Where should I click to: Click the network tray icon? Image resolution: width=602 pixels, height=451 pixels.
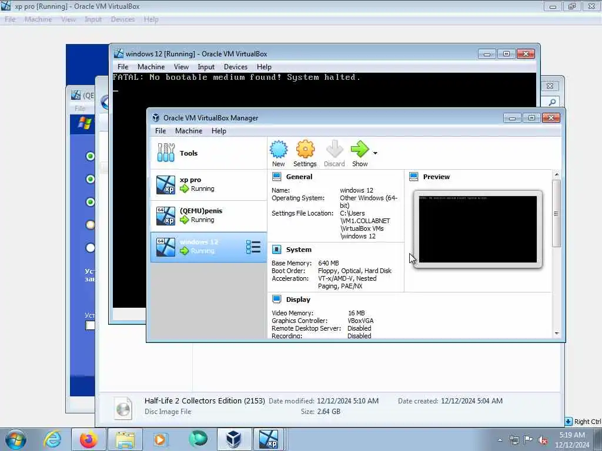[x=514, y=440]
